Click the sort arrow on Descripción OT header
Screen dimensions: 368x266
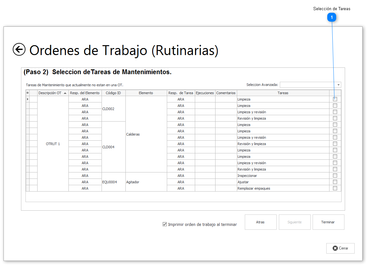[65, 93]
